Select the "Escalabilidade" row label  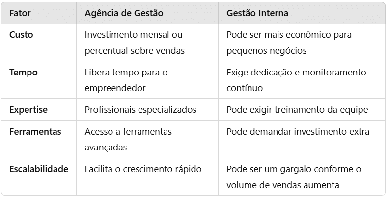coord(39,169)
